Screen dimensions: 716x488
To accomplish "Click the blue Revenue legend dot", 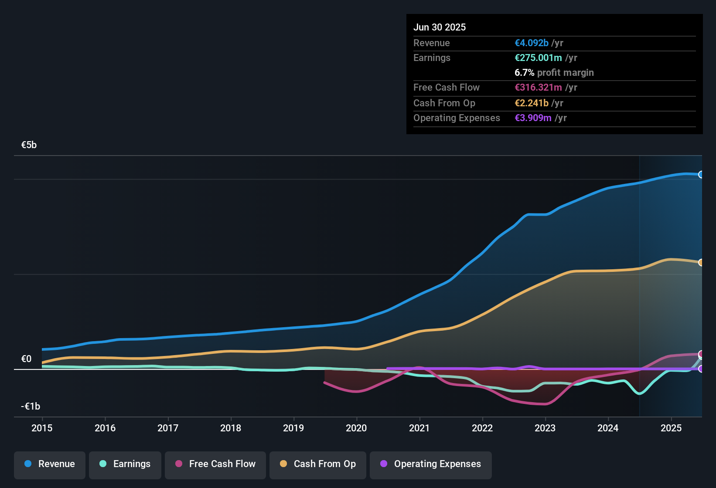I will 27,464.
